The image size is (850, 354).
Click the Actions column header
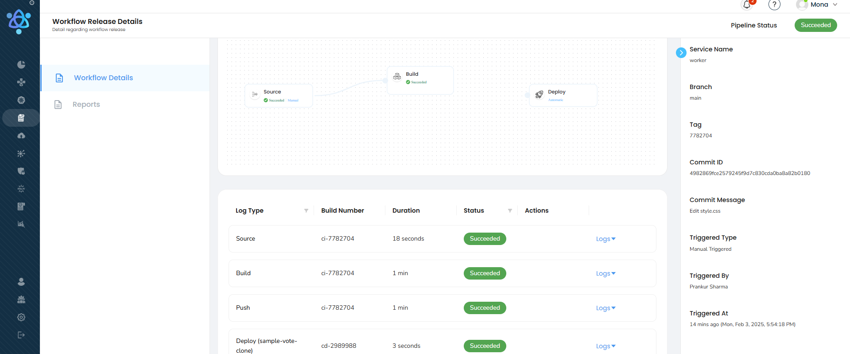tap(536, 210)
